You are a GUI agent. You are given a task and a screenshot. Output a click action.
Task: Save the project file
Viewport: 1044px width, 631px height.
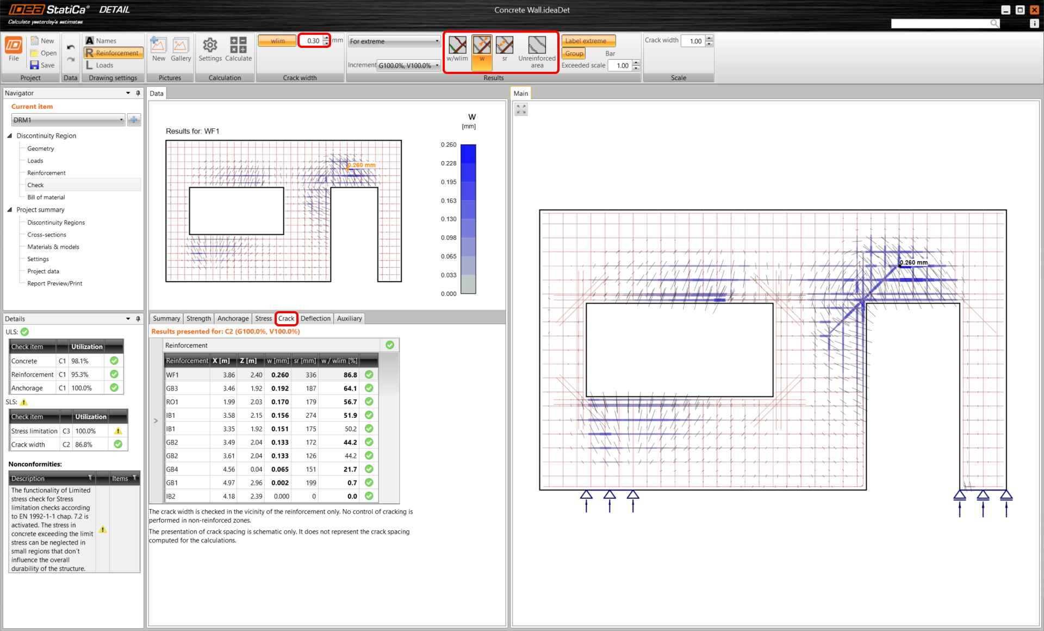click(42, 65)
